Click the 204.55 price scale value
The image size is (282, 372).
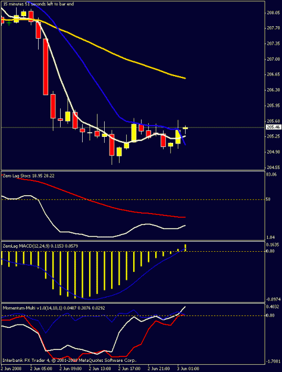point(273,167)
